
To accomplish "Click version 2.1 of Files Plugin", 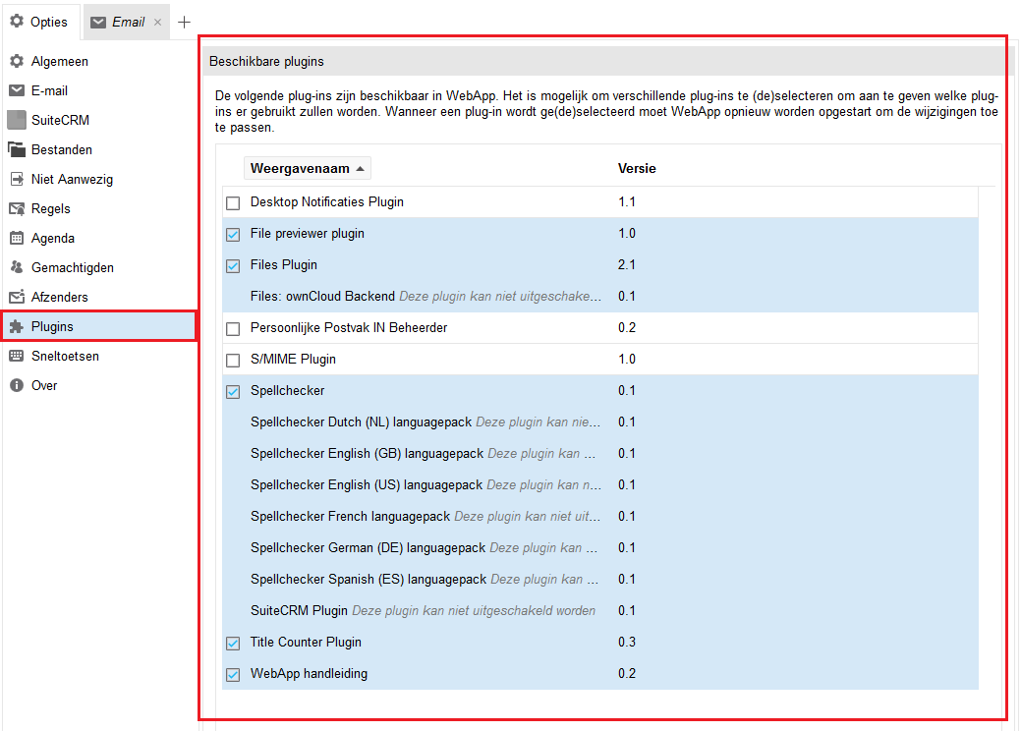I will click(627, 265).
